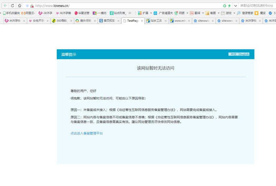Open the 魔变 extension
The image size is (276, 186).
[x=260, y=13]
